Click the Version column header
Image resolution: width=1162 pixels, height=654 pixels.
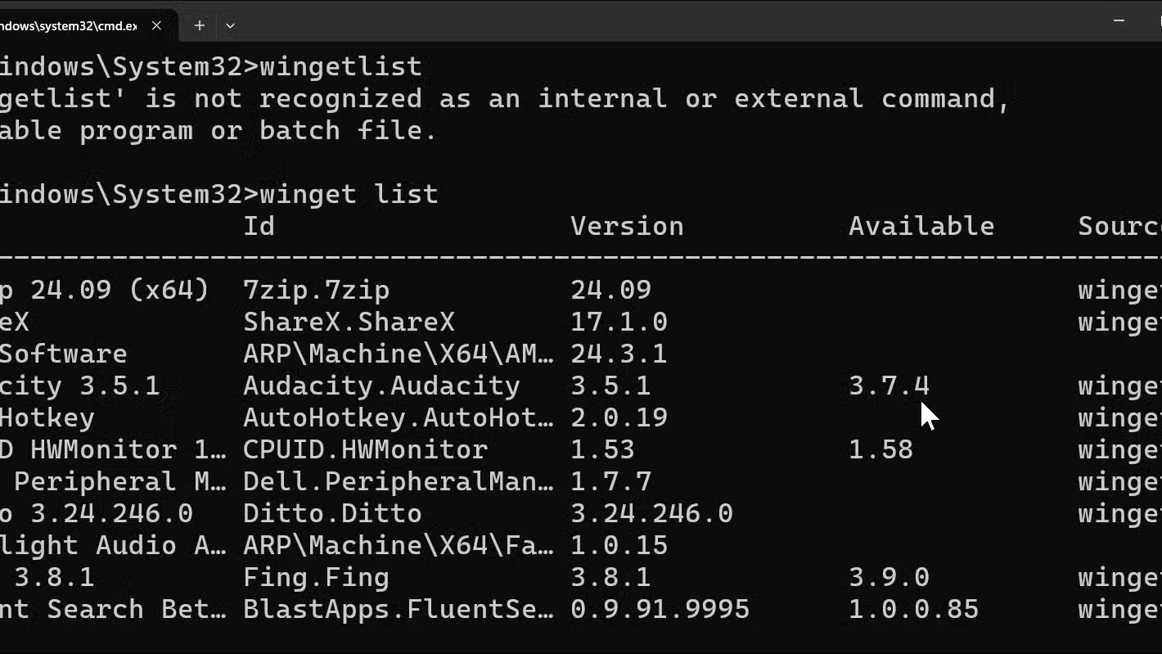[x=627, y=226]
